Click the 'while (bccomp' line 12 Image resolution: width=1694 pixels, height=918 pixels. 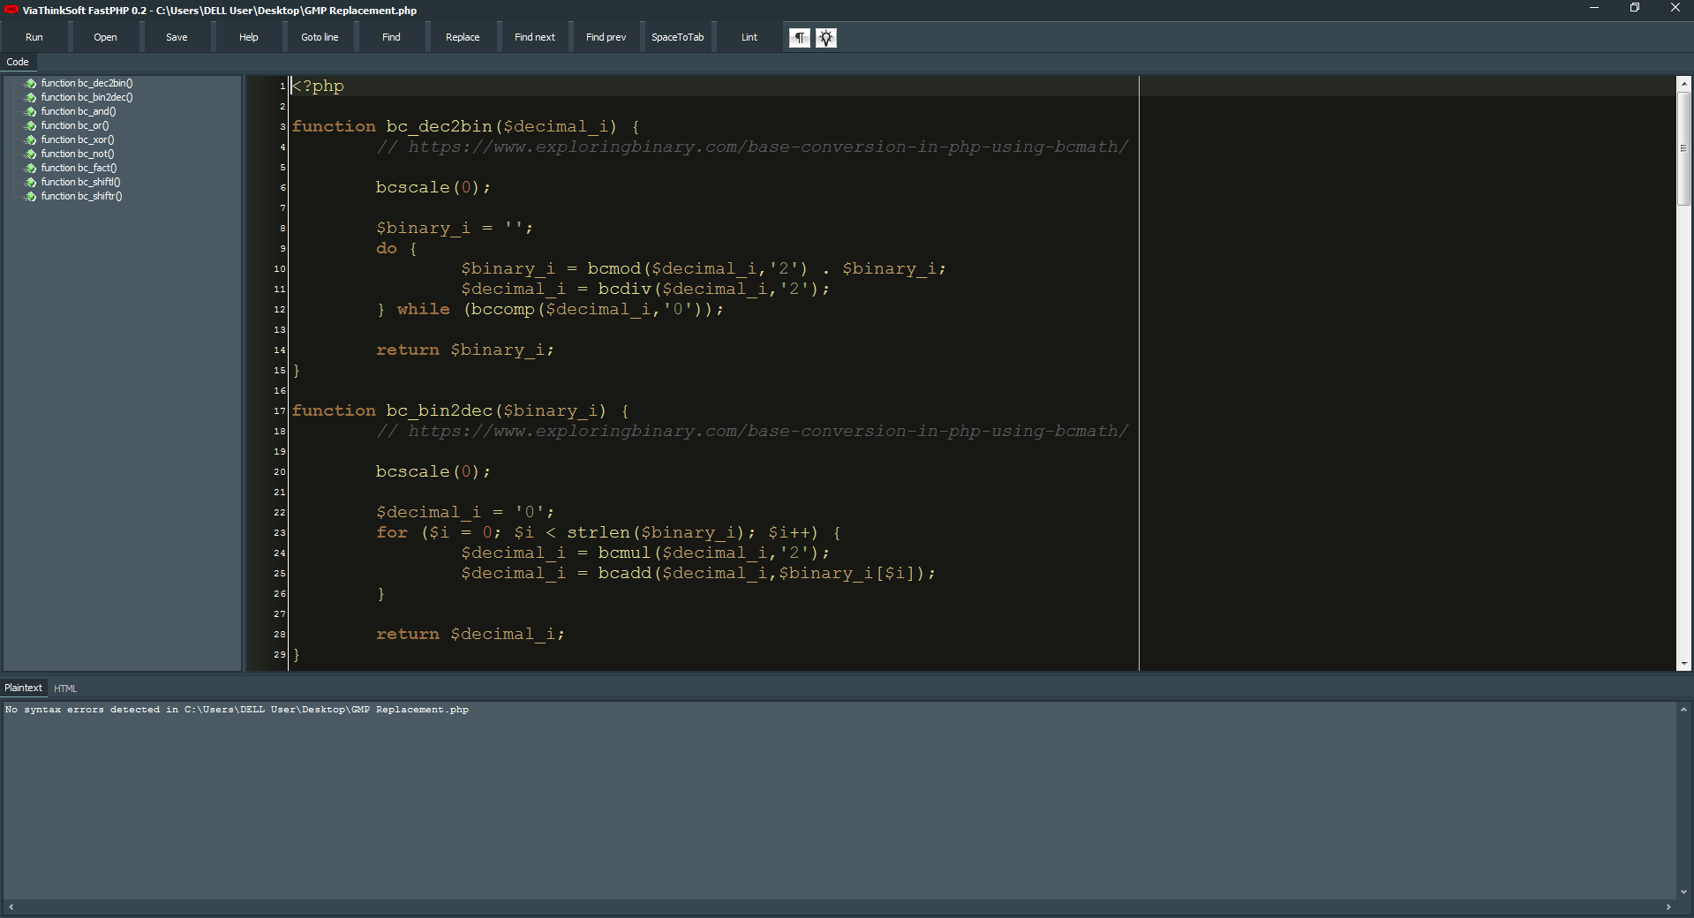tap(550, 309)
